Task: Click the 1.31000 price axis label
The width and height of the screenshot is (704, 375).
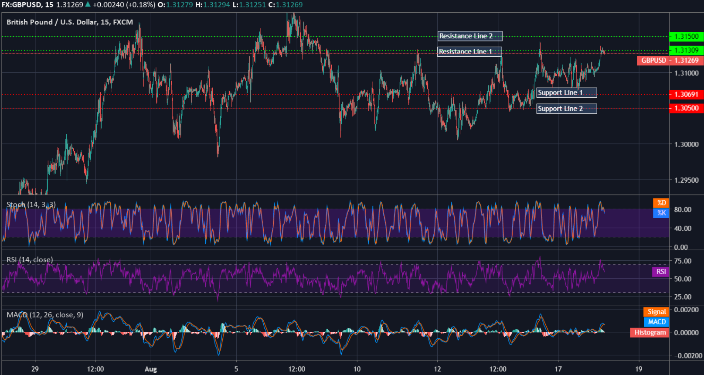Action: 687,73
